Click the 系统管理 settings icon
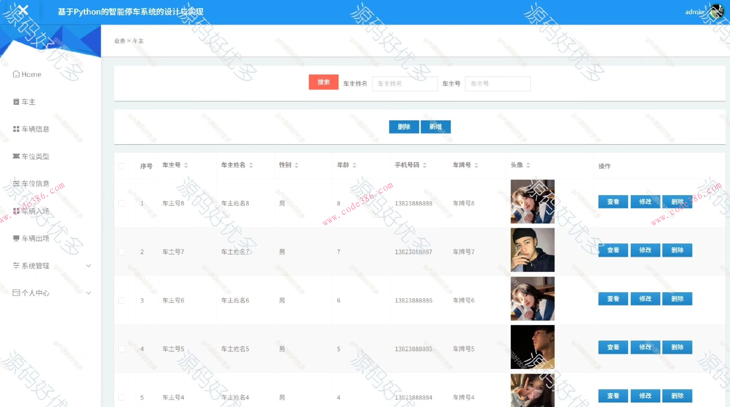 (16, 266)
